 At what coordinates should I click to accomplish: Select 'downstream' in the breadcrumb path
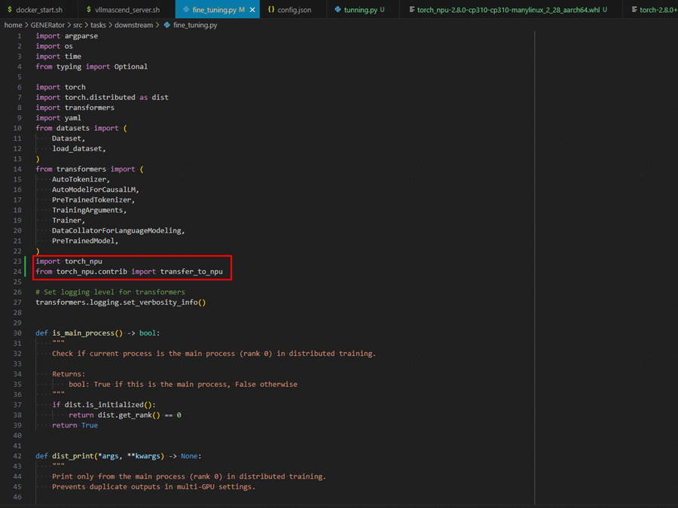click(133, 25)
